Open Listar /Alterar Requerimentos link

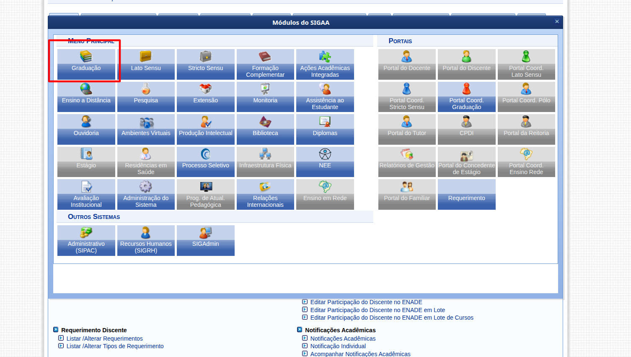click(104, 339)
